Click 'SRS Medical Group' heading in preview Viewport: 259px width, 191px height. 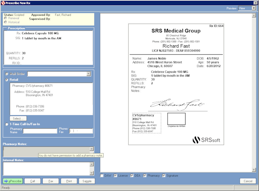pyautogui.click(x=176, y=31)
